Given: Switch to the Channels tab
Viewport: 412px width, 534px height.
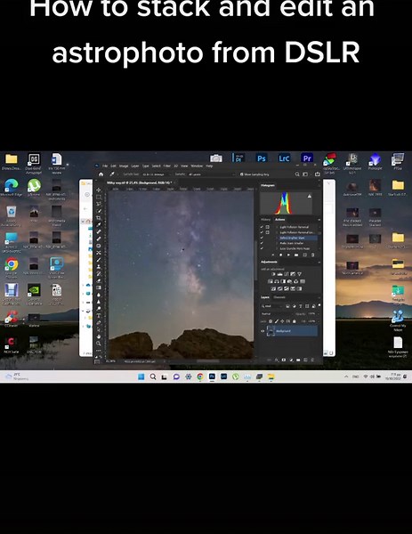Looking at the screenshot, I should (279, 297).
